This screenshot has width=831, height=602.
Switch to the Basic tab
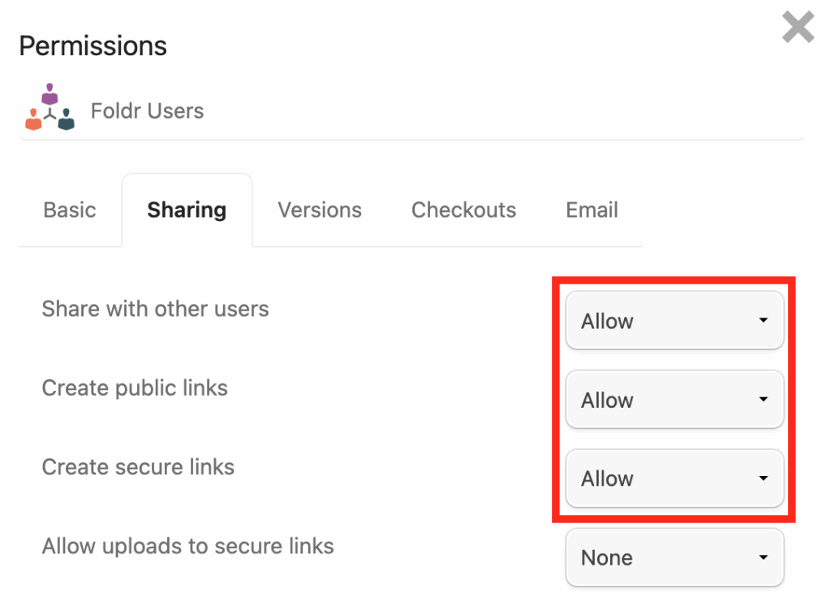(70, 210)
